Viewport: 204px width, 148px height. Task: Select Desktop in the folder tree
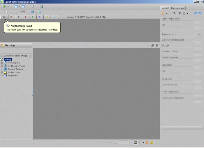8,59
